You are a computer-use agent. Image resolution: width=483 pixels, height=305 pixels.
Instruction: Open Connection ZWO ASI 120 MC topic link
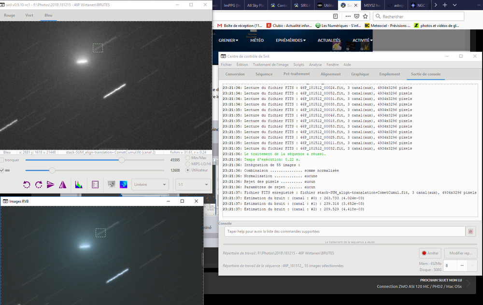(x=419, y=287)
